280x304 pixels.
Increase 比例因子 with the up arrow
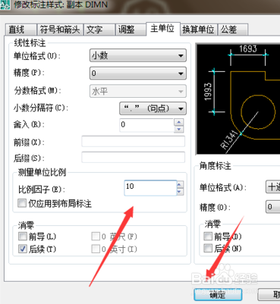[180, 184]
